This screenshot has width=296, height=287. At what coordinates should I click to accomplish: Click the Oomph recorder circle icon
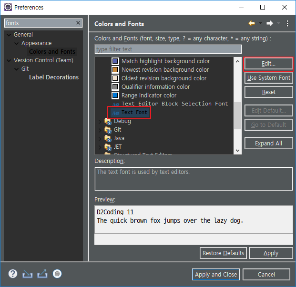[57, 274]
